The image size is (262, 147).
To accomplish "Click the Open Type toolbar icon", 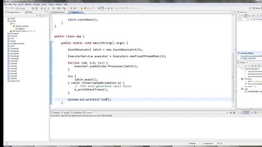I will point(82,8).
